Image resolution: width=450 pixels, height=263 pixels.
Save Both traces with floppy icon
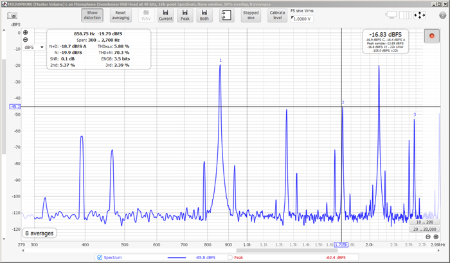[204, 15]
